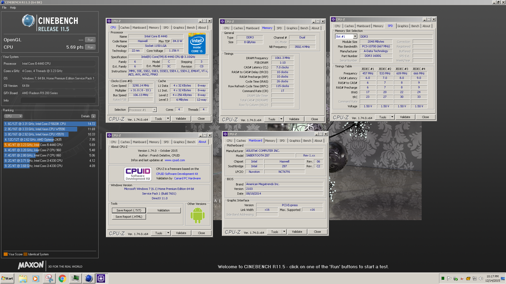The image size is (506, 284).
Task: Click the Cinebench title bar app icon
Action: pos(3,2)
